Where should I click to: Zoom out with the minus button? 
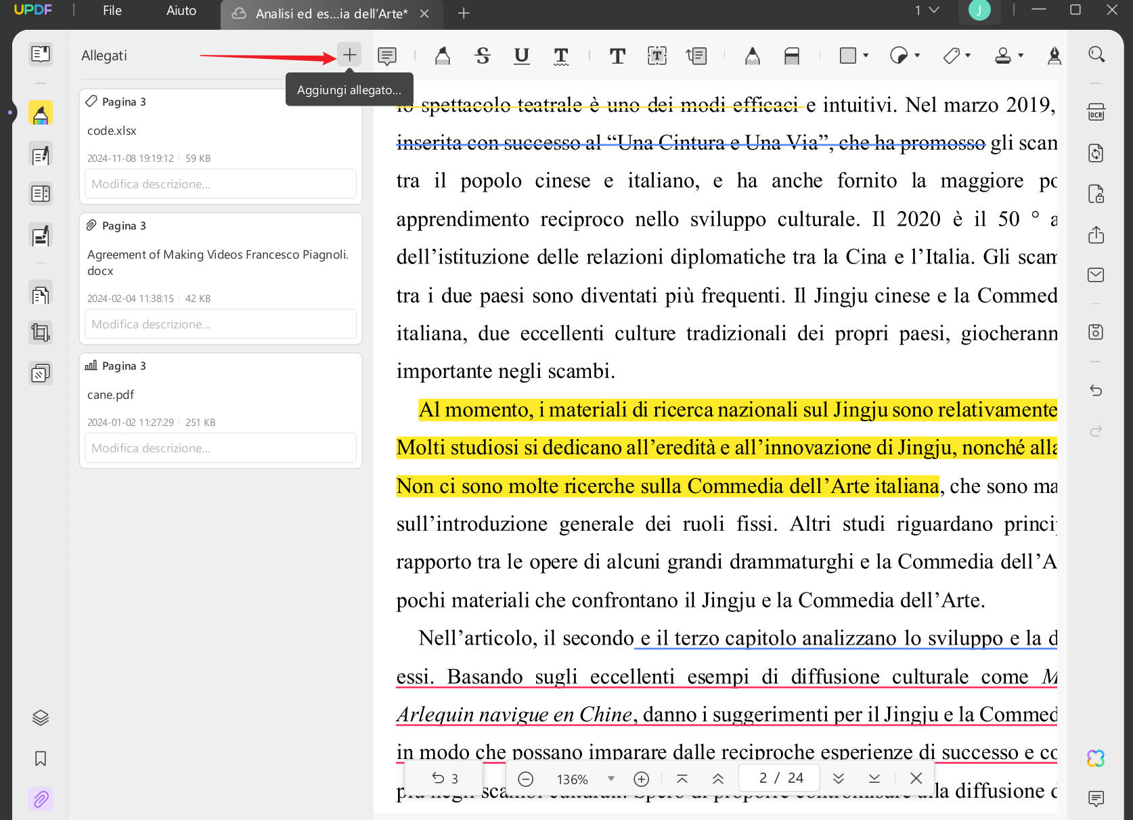(x=525, y=779)
